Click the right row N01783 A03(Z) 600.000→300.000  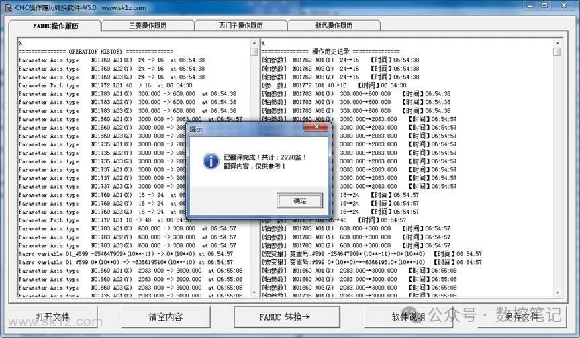pos(356,245)
